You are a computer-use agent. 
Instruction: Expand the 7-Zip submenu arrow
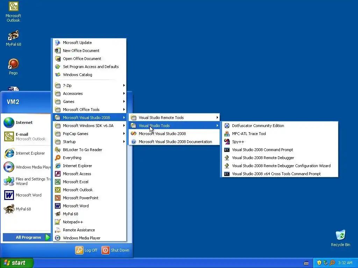pos(124,85)
